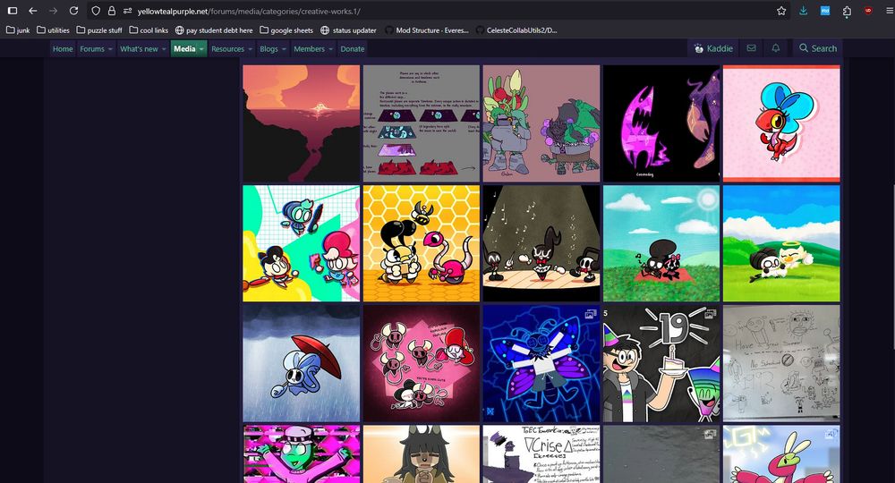
Task: Open the cat-eared girl drawing thumbnail
Action: pyautogui.click(x=422, y=453)
